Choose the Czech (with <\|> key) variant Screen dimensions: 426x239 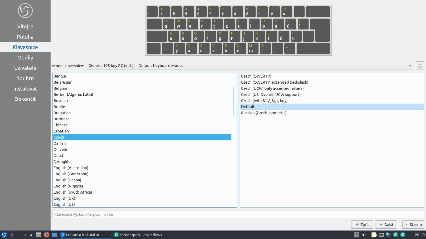point(332,101)
